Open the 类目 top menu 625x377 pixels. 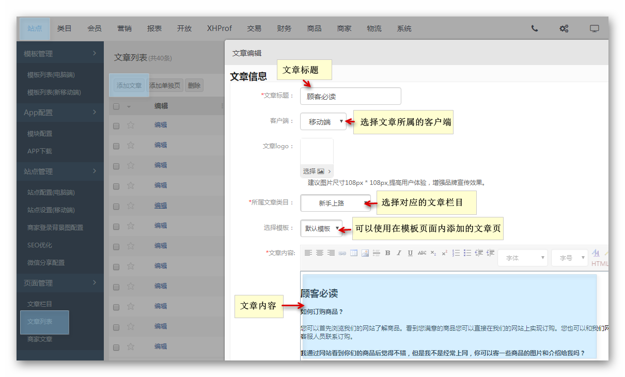tap(65, 28)
